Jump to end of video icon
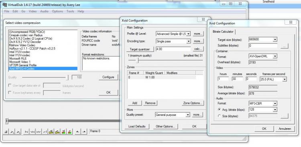The width and height of the screenshot is (301, 147). (45, 132)
